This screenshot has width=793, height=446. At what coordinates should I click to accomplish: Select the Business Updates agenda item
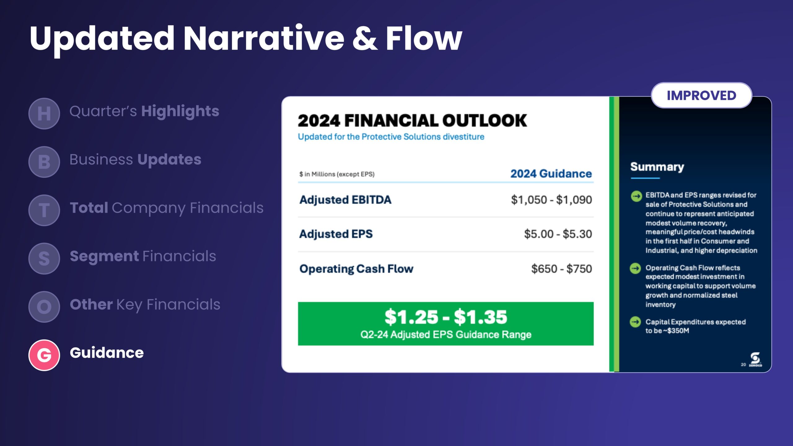click(135, 160)
